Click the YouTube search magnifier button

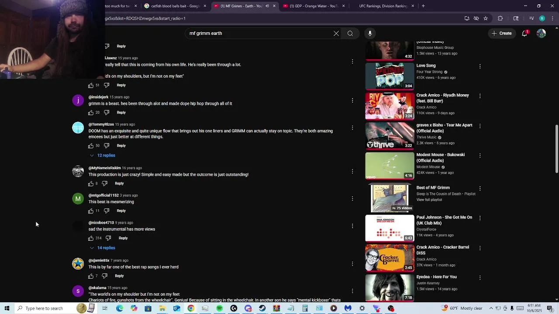[x=350, y=33]
